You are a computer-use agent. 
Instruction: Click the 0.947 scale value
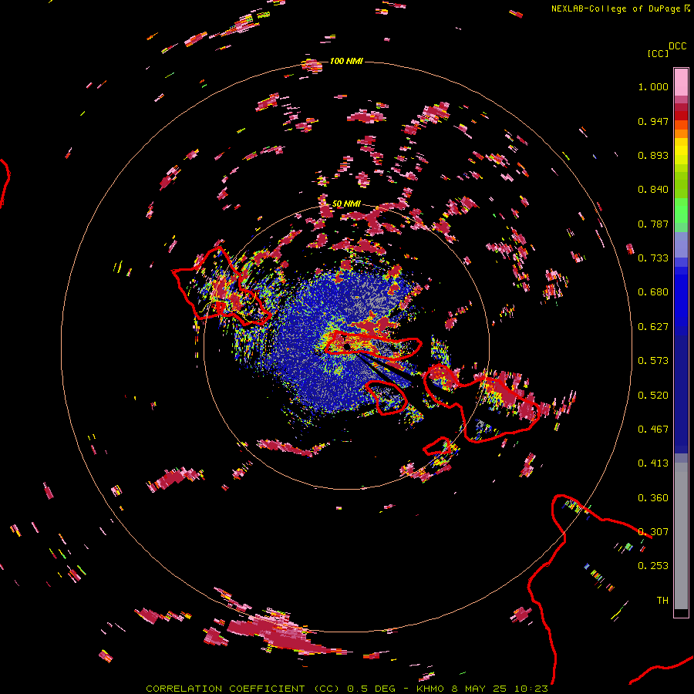coord(653,121)
